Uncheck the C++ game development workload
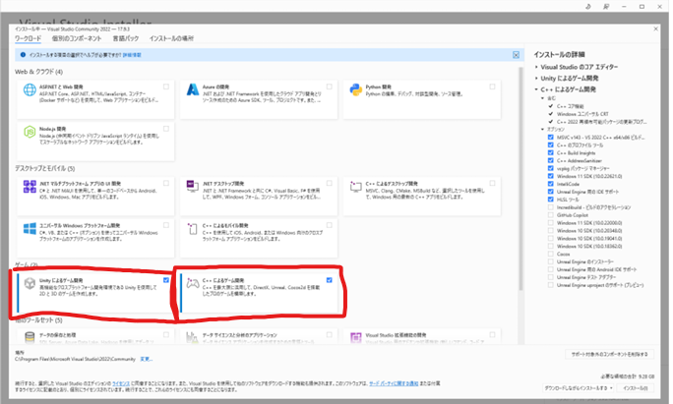The width and height of the screenshot is (673, 404). (330, 280)
